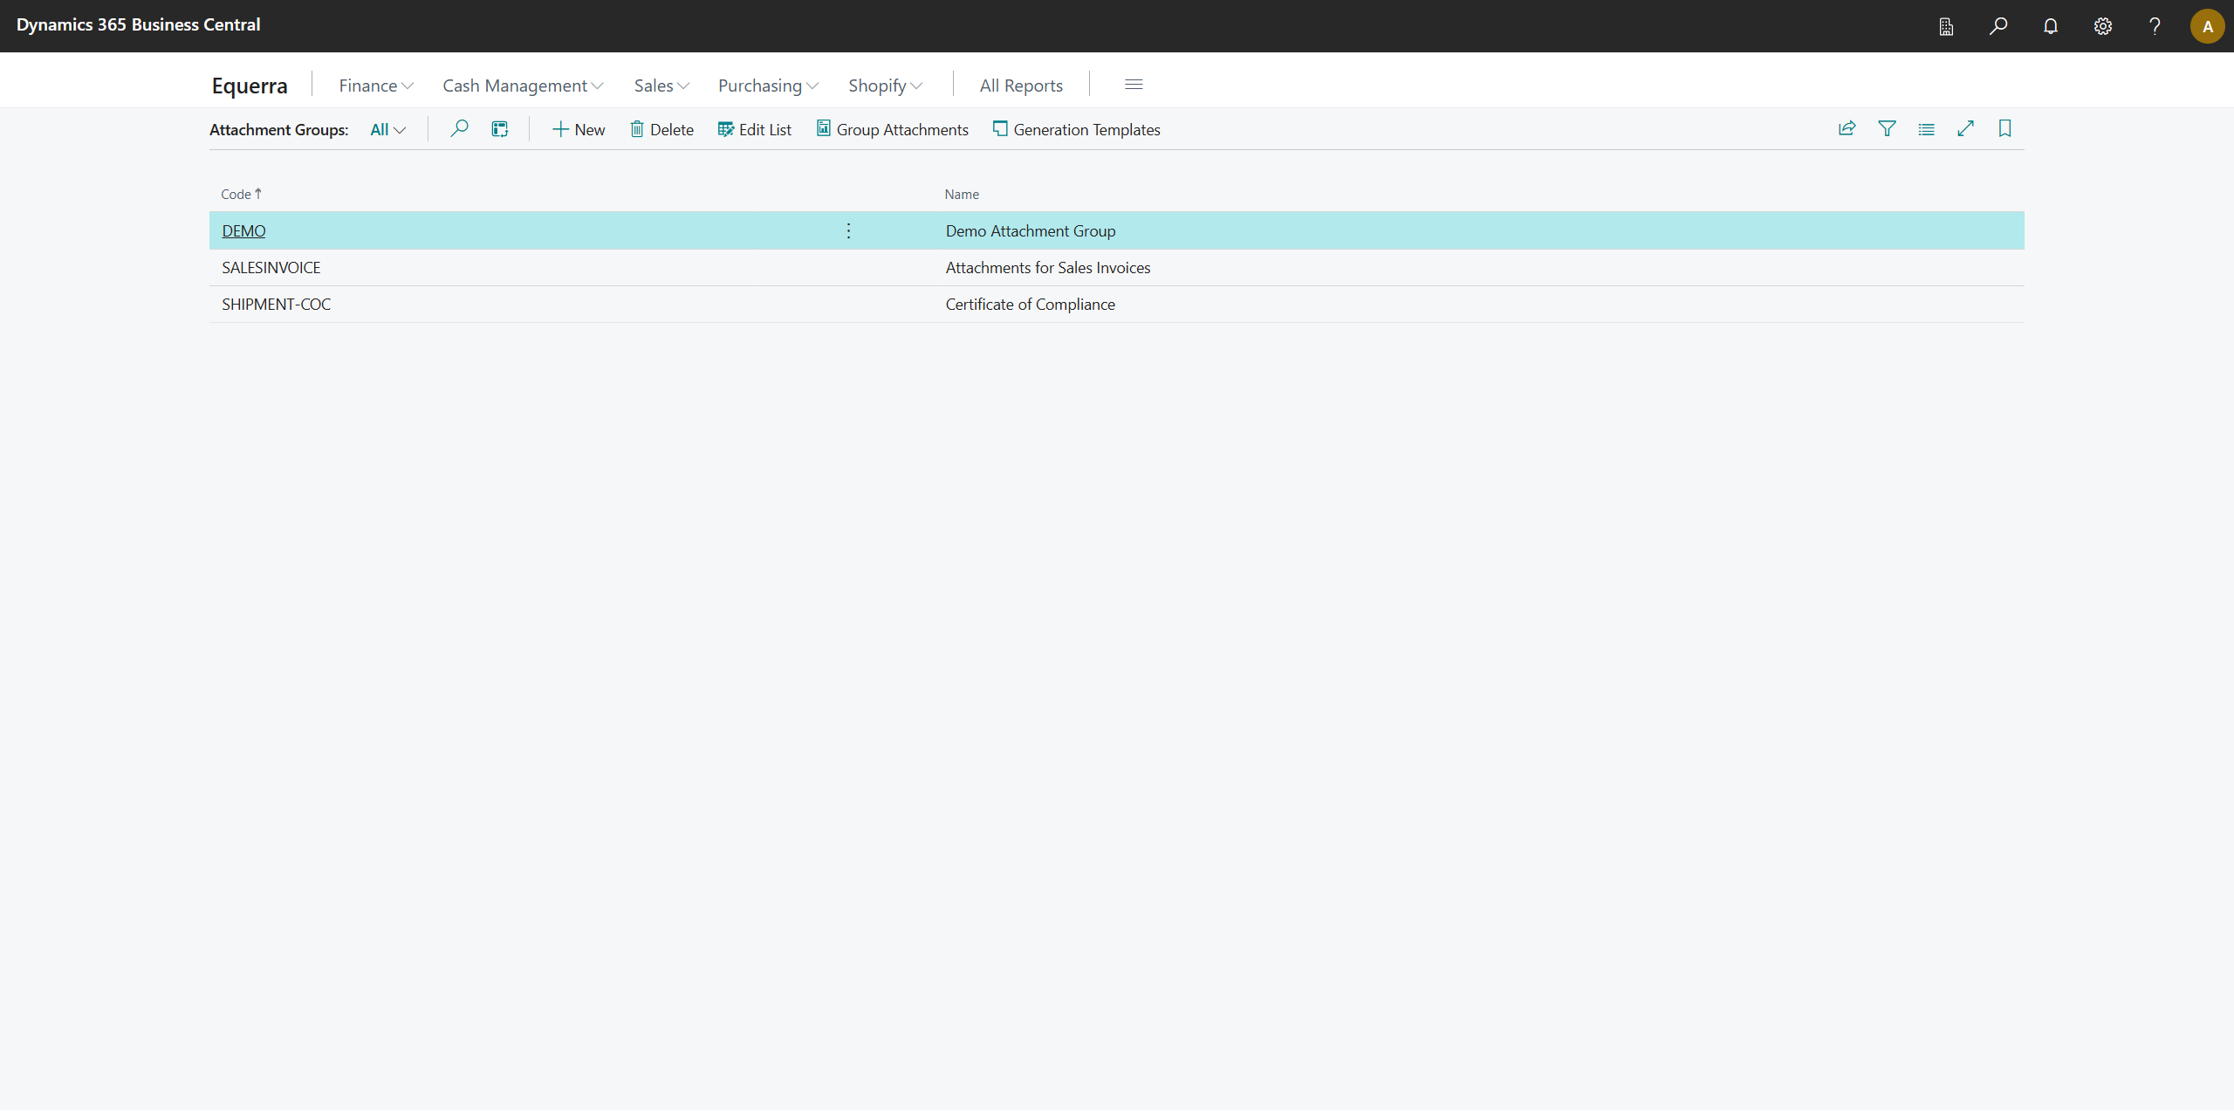Click the Demo Attachment Group name cell

click(1031, 231)
